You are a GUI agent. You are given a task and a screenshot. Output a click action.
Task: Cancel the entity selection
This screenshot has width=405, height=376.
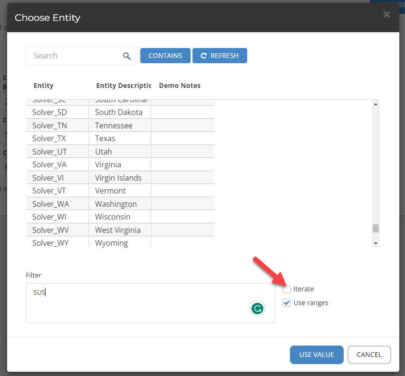point(369,355)
